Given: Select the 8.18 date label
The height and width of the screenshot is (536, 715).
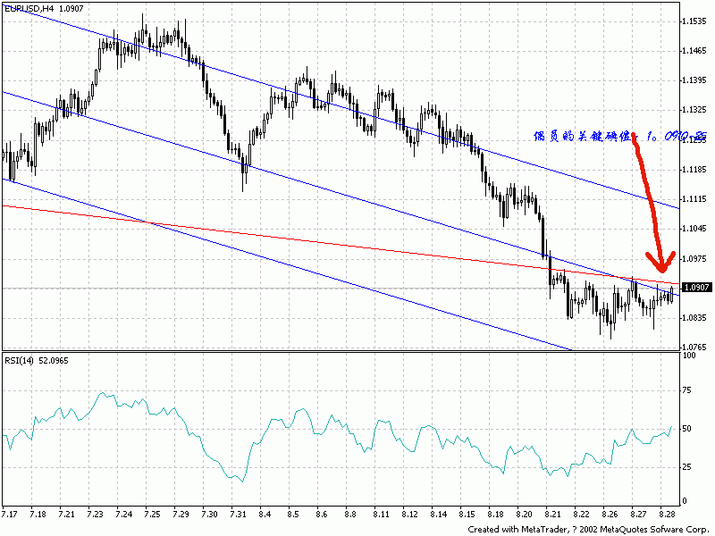Looking at the screenshot, I should tap(495, 515).
